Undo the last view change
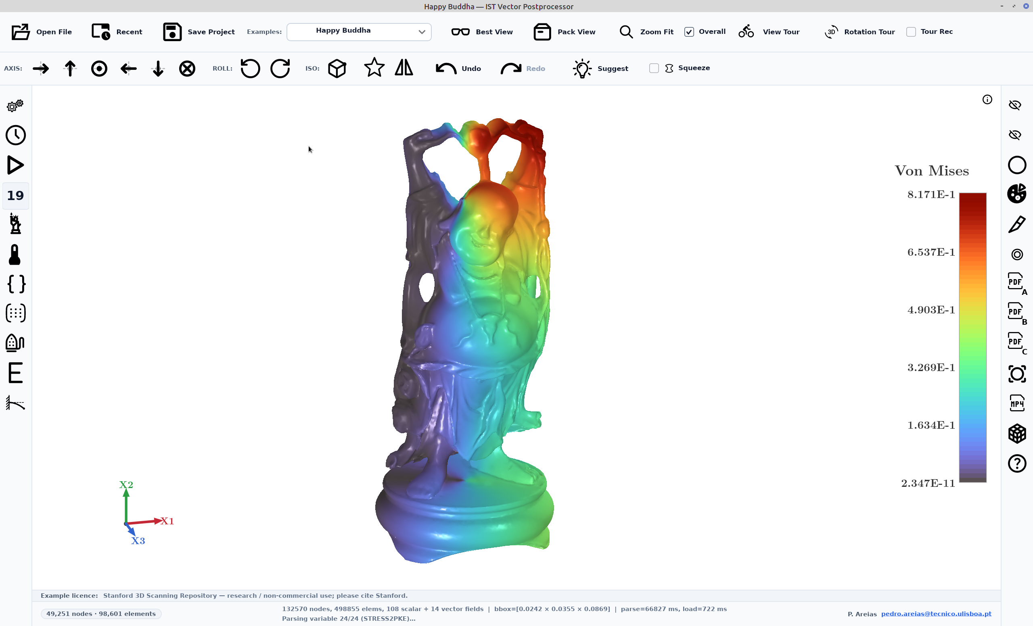The width and height of the screenshot is (1033, 626). [458, 68]
